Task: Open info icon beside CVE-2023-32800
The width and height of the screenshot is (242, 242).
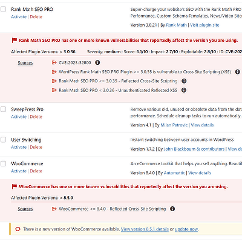Action: (97, 62)
